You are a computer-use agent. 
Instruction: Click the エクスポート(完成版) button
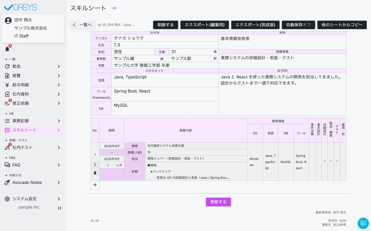(x=255, y=25)
